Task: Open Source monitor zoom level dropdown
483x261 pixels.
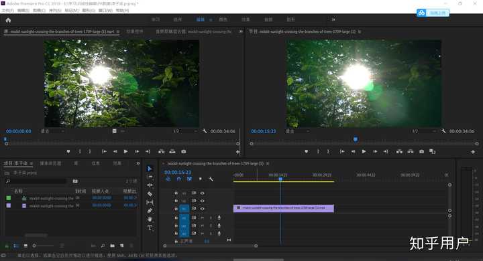Action: coord(53,131)
